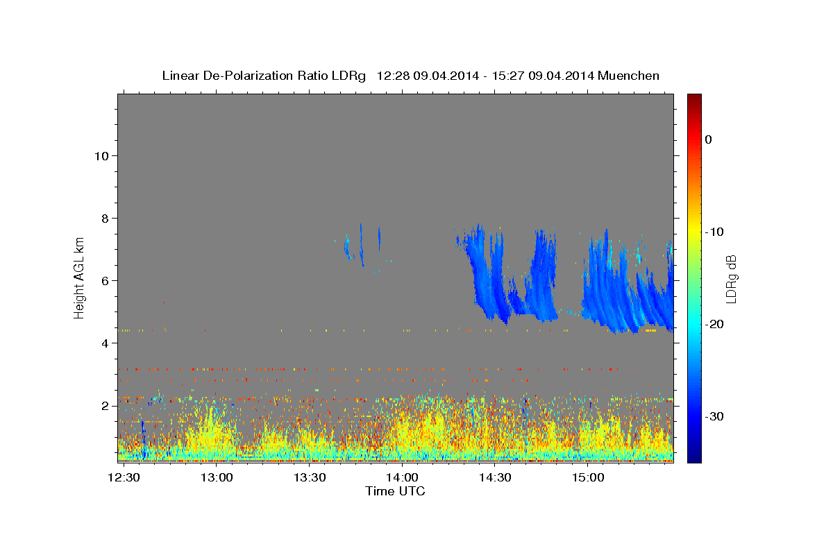Click the yellow band of the colorbar
Screen dimensions: 833x555
tap(694, 229)
